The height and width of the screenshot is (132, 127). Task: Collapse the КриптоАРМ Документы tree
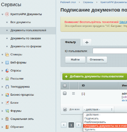pyautogui.click(x=2, y=15)
